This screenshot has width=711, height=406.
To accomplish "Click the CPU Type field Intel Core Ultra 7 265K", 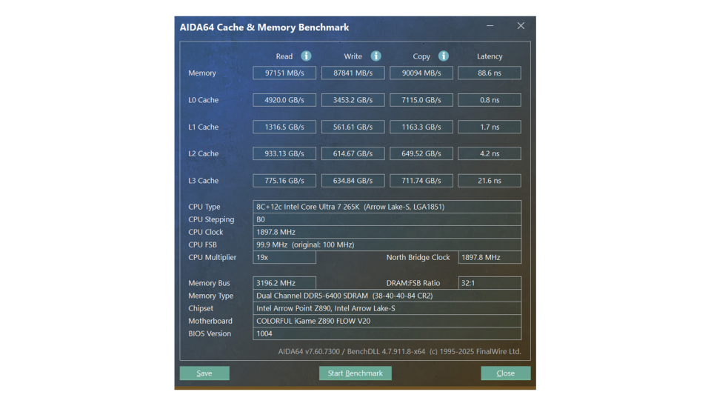I will point(387,207).
